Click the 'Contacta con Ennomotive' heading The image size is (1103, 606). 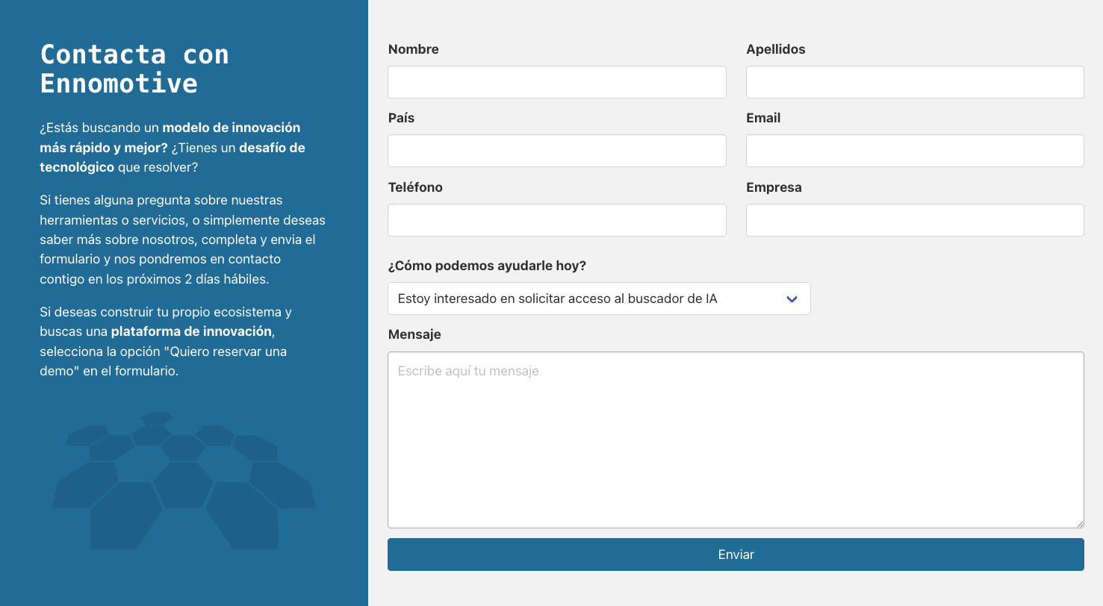134,69
